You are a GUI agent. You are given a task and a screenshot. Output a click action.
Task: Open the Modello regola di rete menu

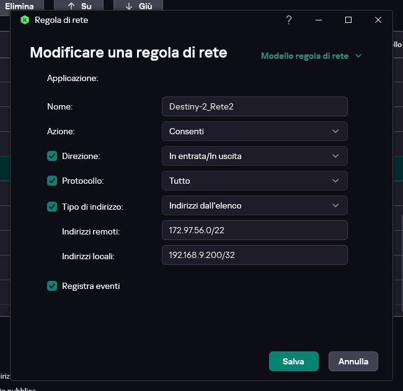coord(311,56)
